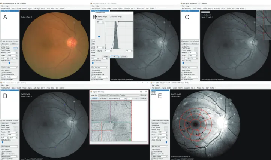Select OCT tool in panel D toolbar
Image resolution: width=271 pixels, height=160 pixels.
[57, 88]
